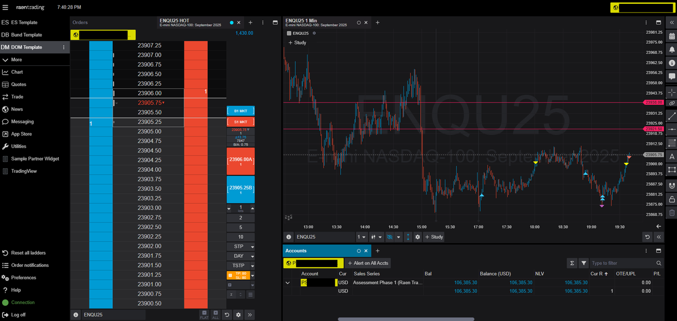The image size is (677, 321).
Task: Click Reset all ladders
Action: click(35, 253)
